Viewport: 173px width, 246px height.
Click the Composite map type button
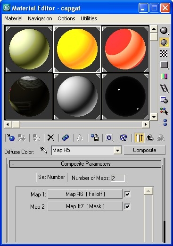tap(145, 150)
